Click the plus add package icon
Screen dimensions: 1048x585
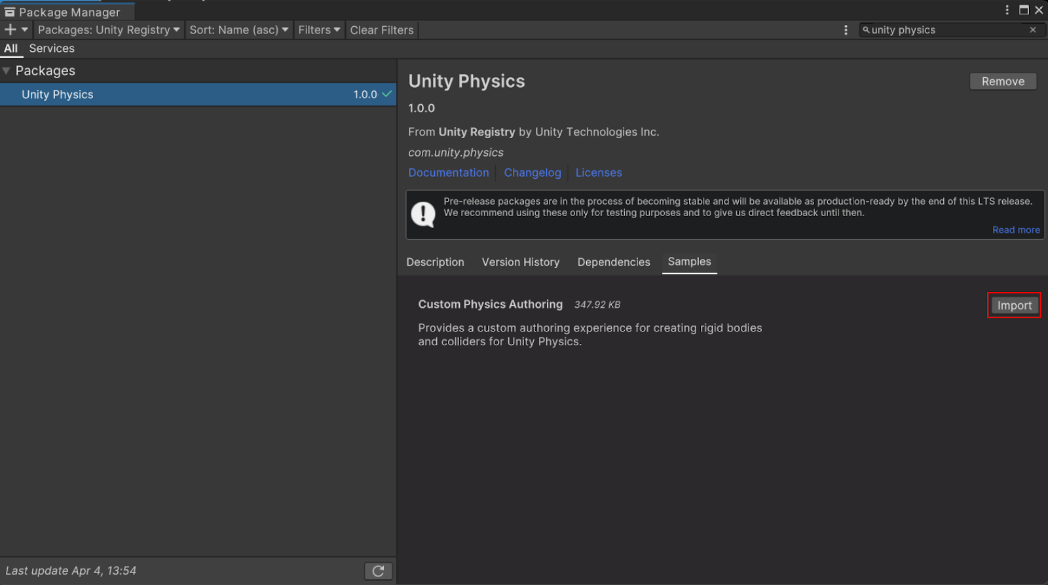(x=10, y=29)
